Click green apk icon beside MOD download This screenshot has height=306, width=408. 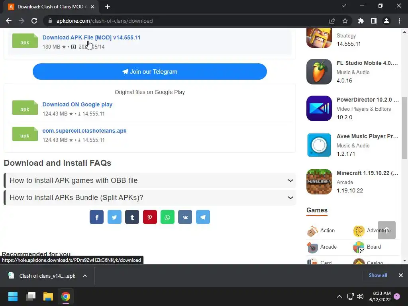tap(25, 41)
